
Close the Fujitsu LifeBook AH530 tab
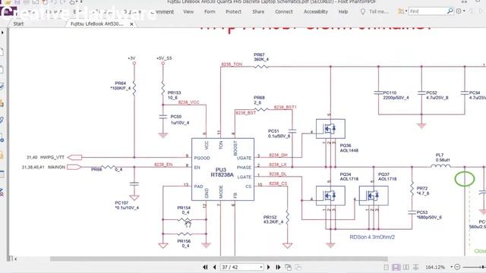[x=131, y=24]
